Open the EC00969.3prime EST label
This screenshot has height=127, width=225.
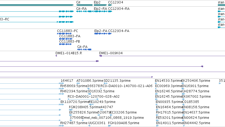[168, 86]
